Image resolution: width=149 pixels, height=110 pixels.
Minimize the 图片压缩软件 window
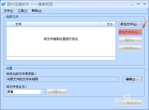point(132,4)
